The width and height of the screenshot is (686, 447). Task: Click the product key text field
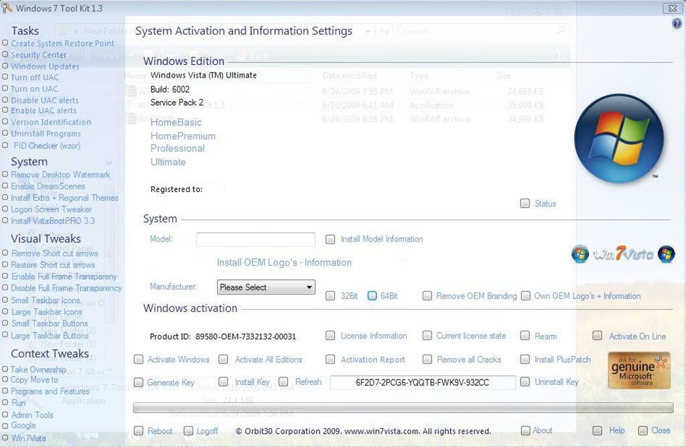pyautogui.click(x=423, y=382)
